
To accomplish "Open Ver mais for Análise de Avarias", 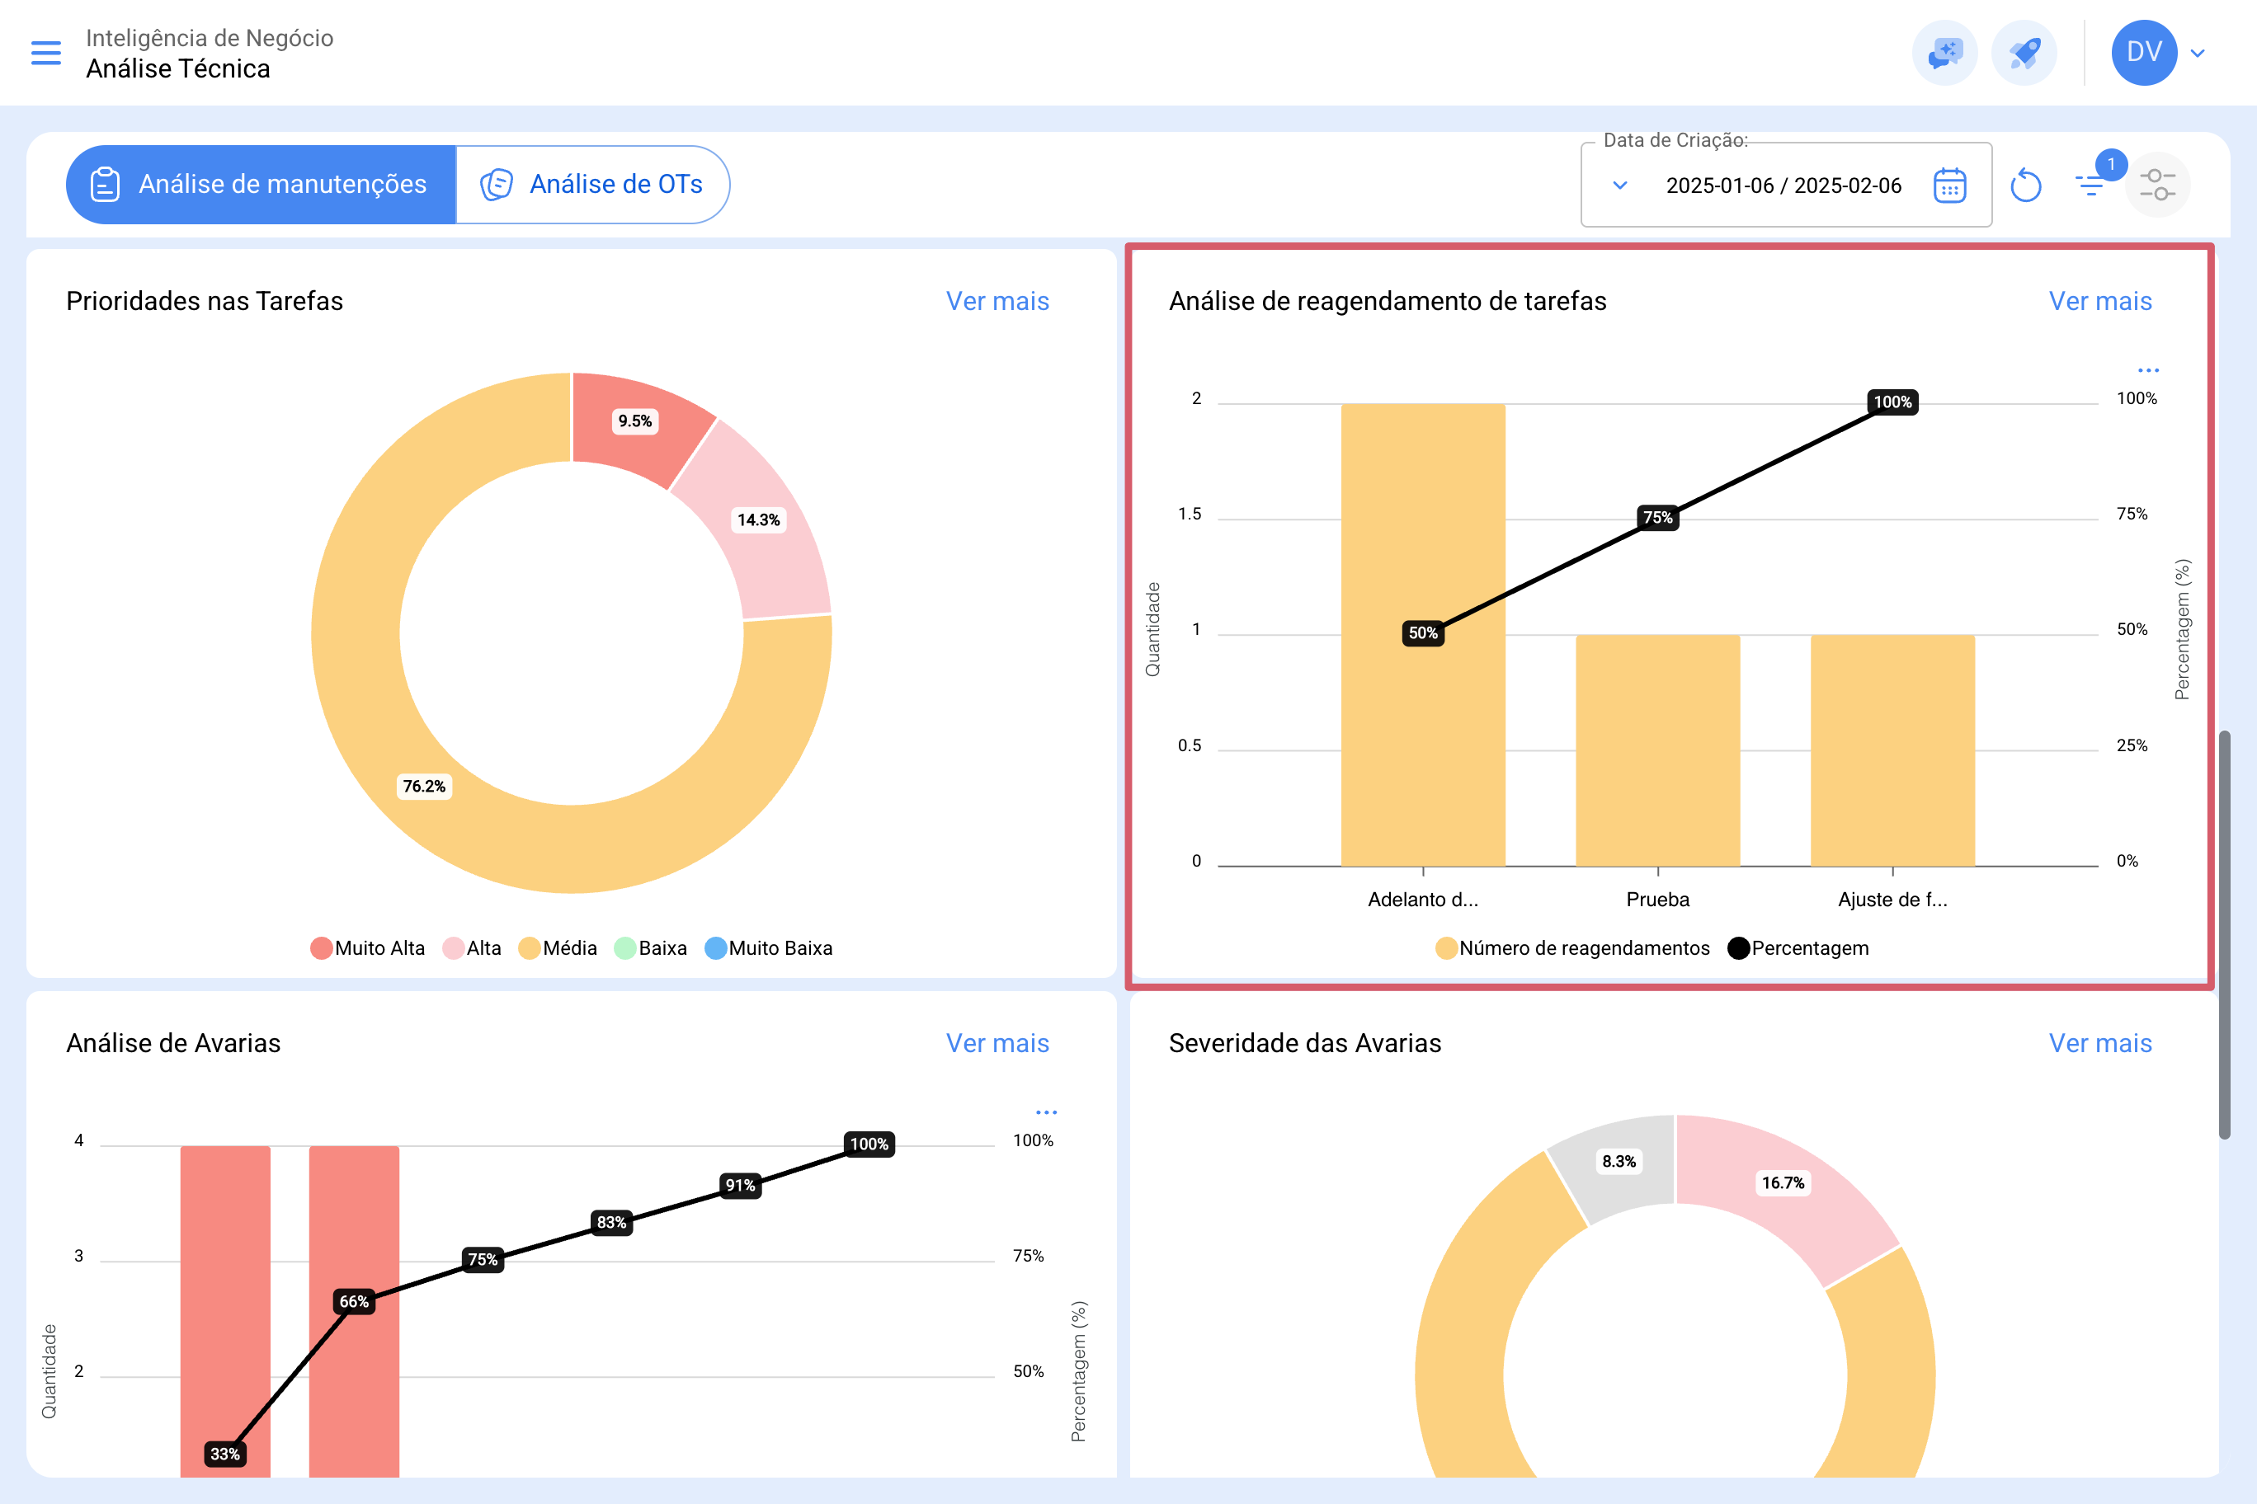I will 997,1044.
